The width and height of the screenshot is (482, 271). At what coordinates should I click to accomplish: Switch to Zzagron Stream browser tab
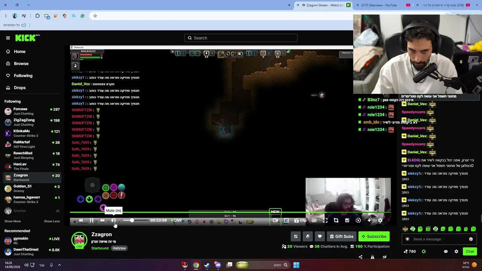pos(324,5)
